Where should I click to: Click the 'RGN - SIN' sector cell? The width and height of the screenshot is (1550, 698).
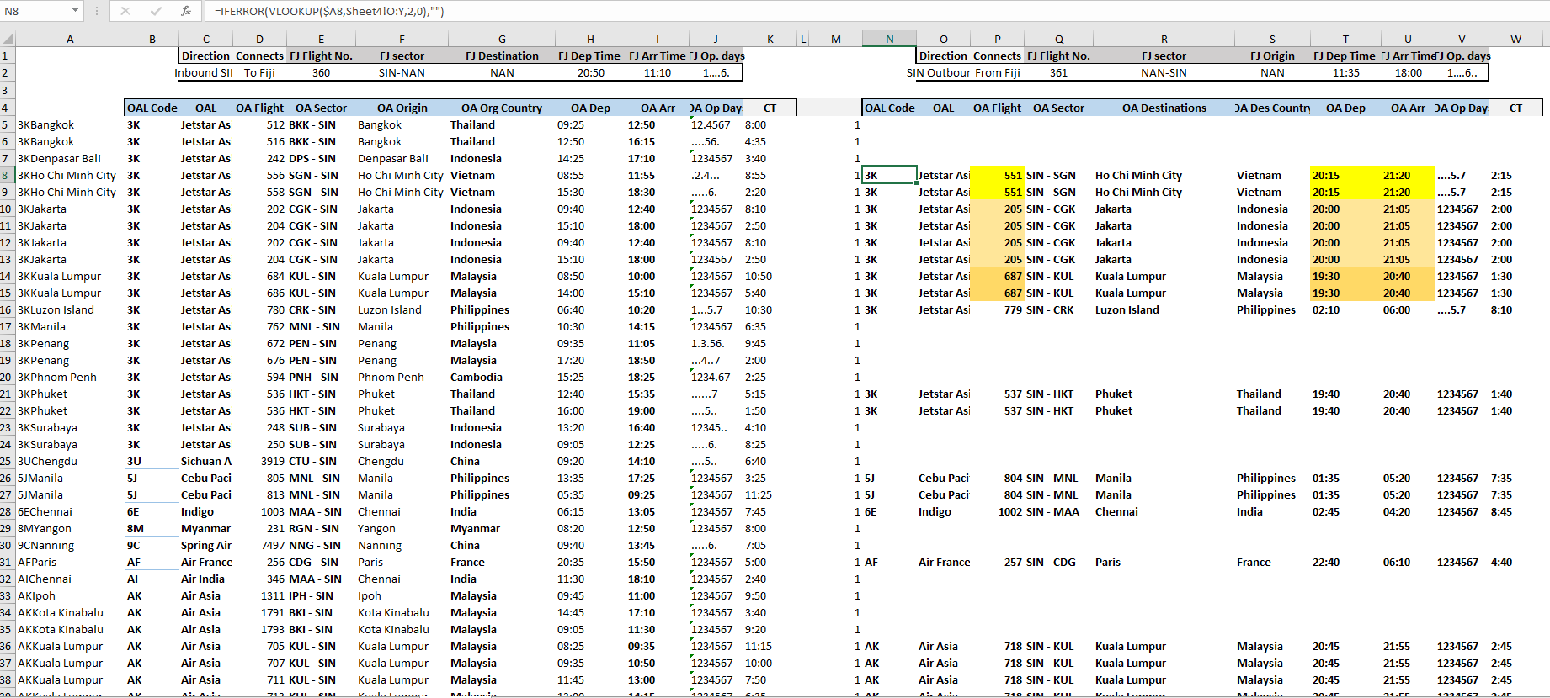[x=321, y=528]
